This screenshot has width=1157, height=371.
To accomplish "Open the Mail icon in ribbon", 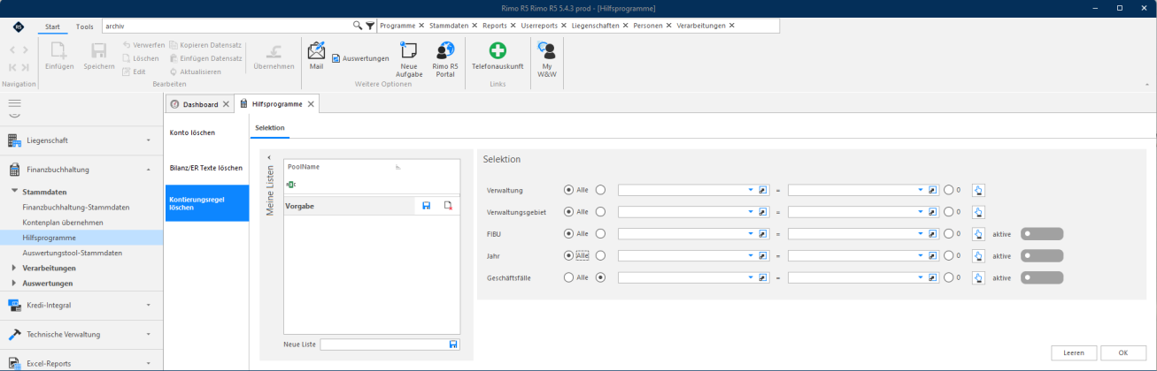I will (x=316, y=55).
